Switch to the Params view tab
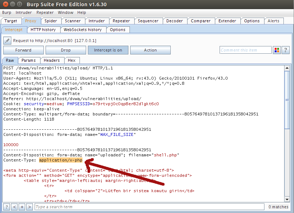This screenshot has width=294, height=213. 28,60
